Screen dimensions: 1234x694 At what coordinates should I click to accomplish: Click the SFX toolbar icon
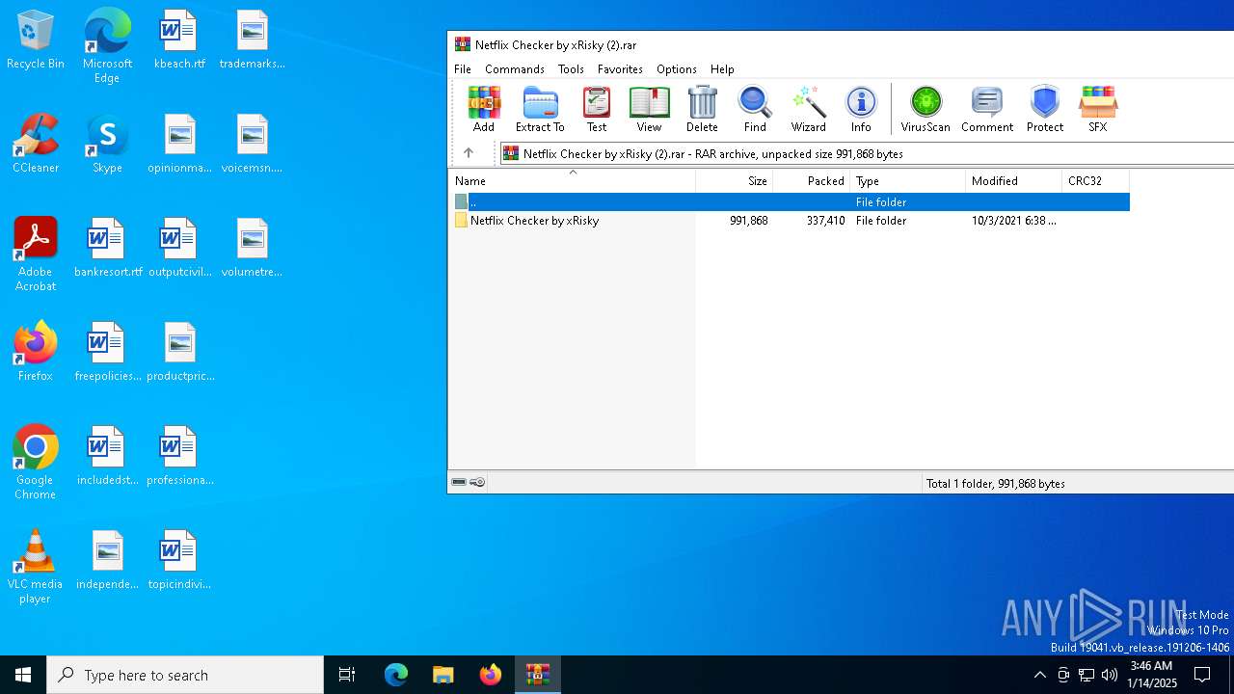[x=1098, y=109]
